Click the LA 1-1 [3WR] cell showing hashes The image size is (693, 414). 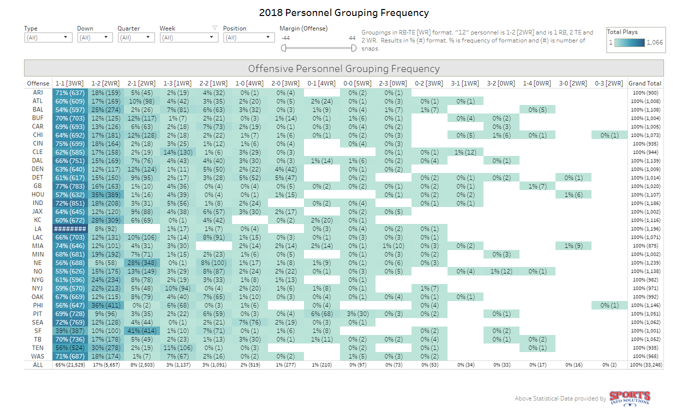point(70,228)
